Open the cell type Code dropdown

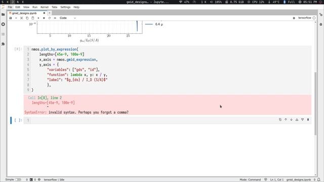[x=68, y=18]
